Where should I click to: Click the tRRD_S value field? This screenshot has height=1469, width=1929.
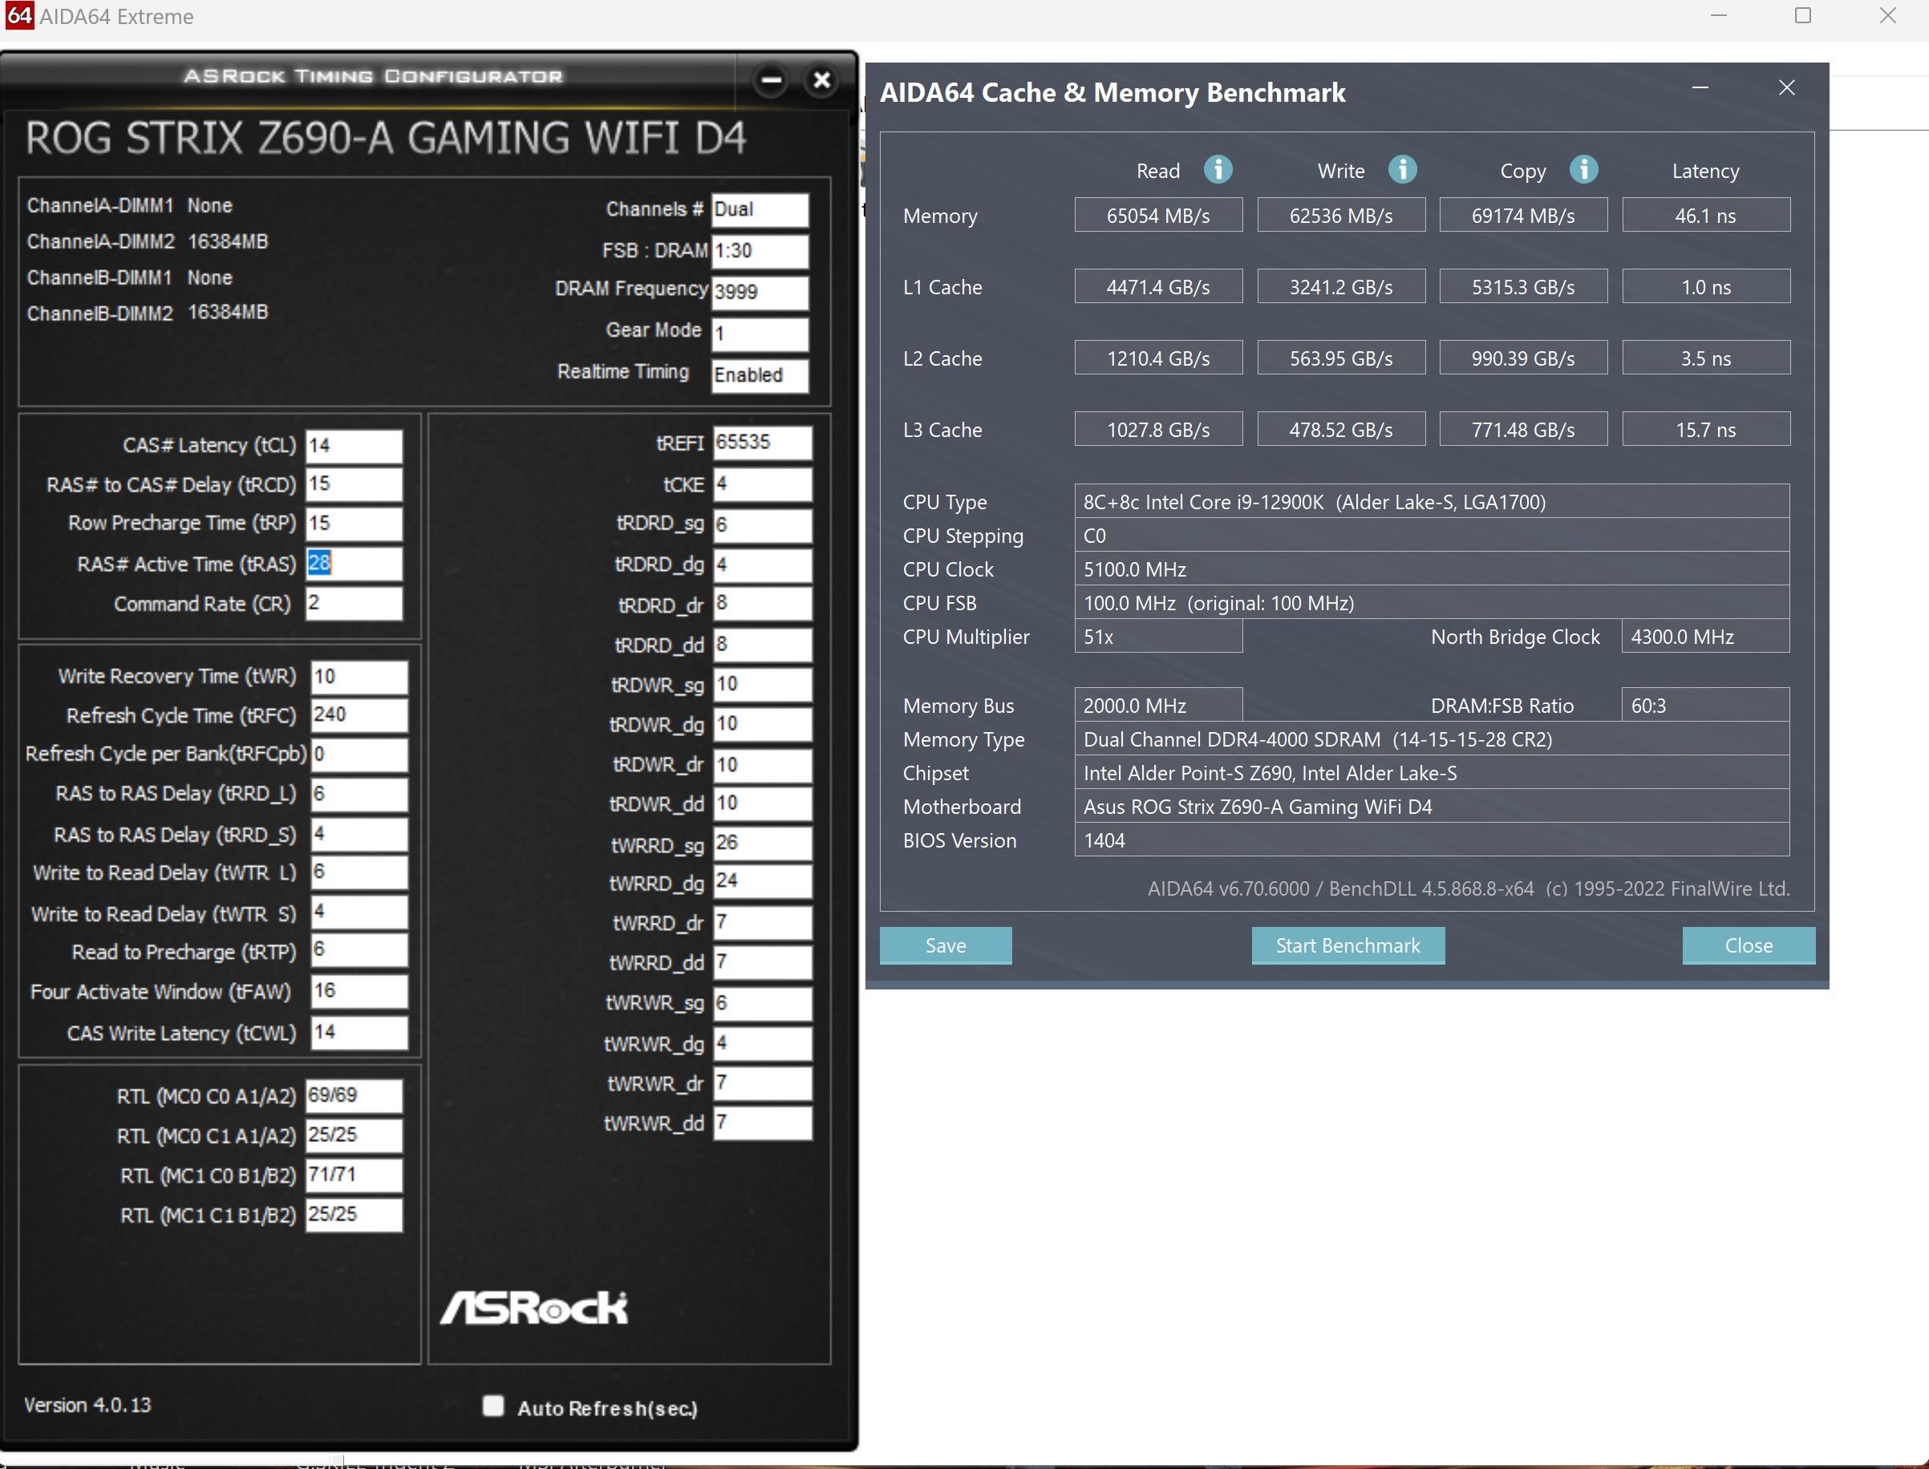tap(359, 834)
